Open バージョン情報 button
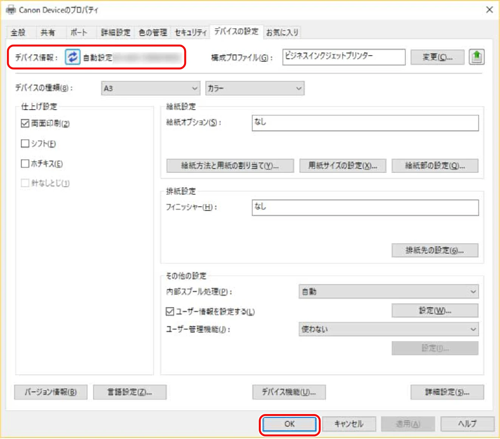500x439 pixels. tap(51, 392)
